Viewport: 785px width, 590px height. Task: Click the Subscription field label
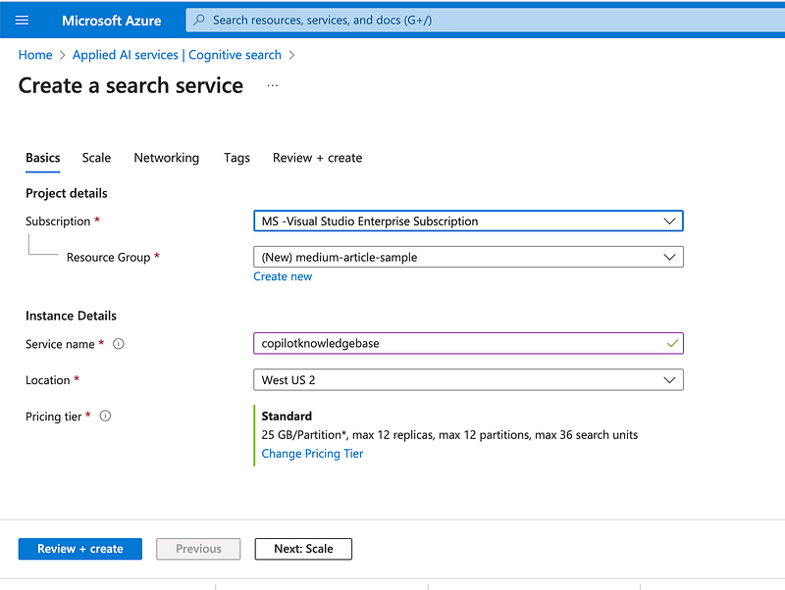point(58,221)
